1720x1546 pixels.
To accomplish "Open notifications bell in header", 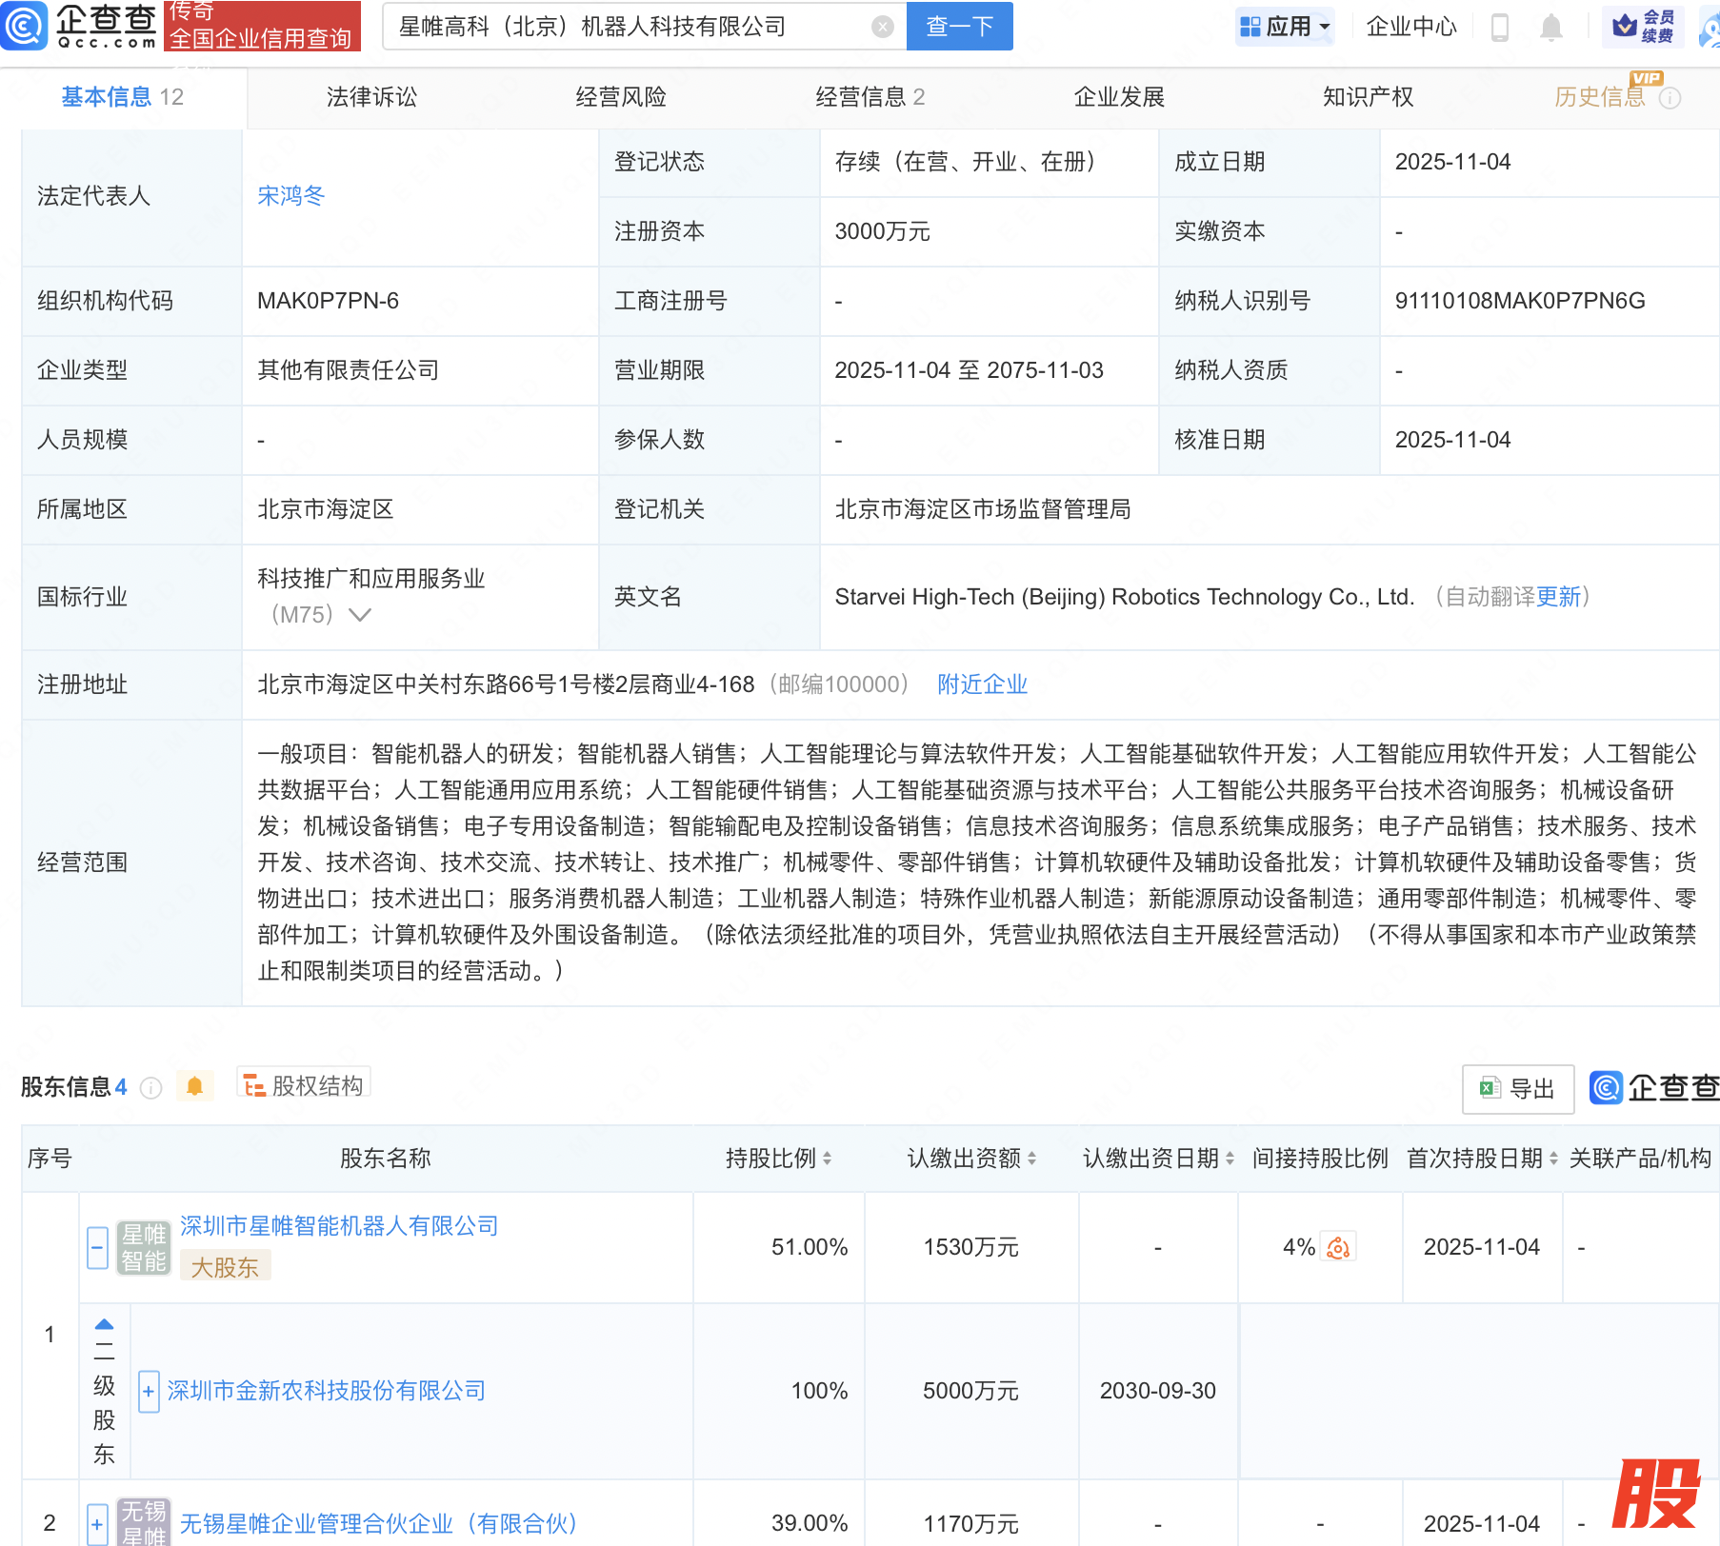I will (1550, 28).
